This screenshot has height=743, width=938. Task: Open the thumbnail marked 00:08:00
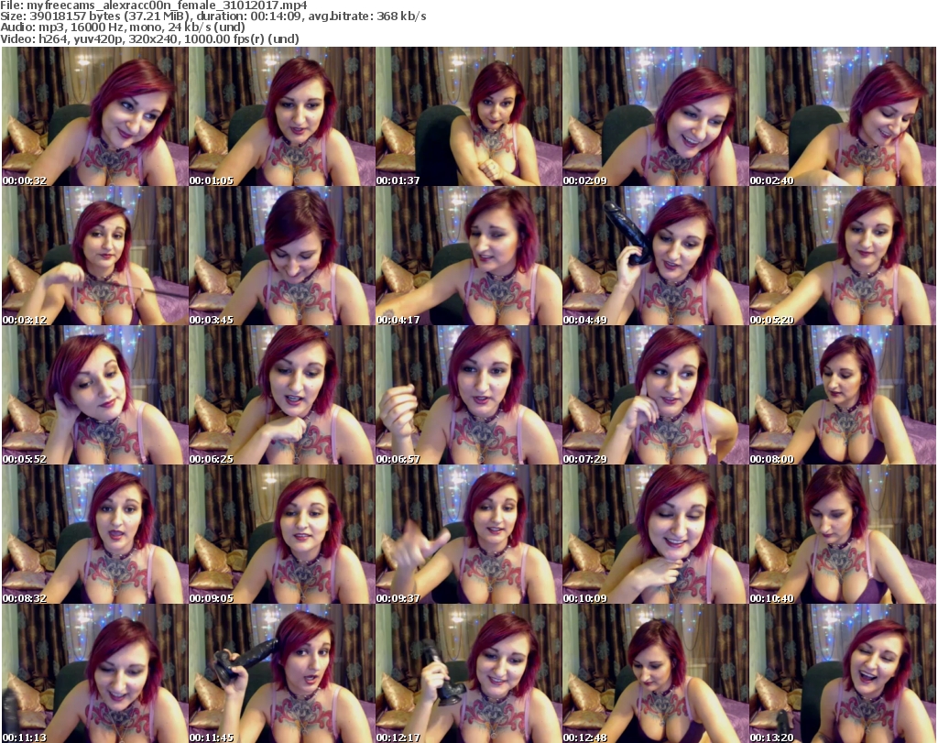(842, 395)
